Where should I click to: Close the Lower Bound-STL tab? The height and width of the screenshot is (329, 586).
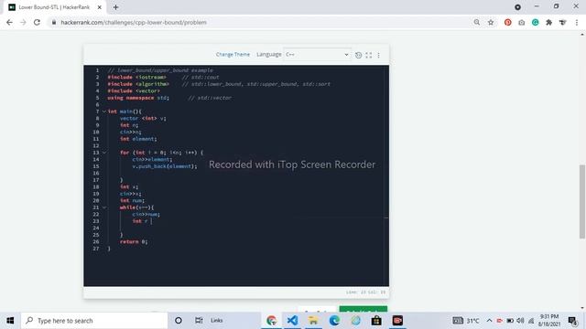100,7
